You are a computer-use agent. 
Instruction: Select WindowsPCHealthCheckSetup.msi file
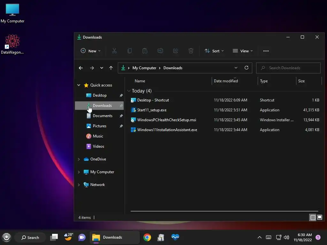[x=225, y=120]
